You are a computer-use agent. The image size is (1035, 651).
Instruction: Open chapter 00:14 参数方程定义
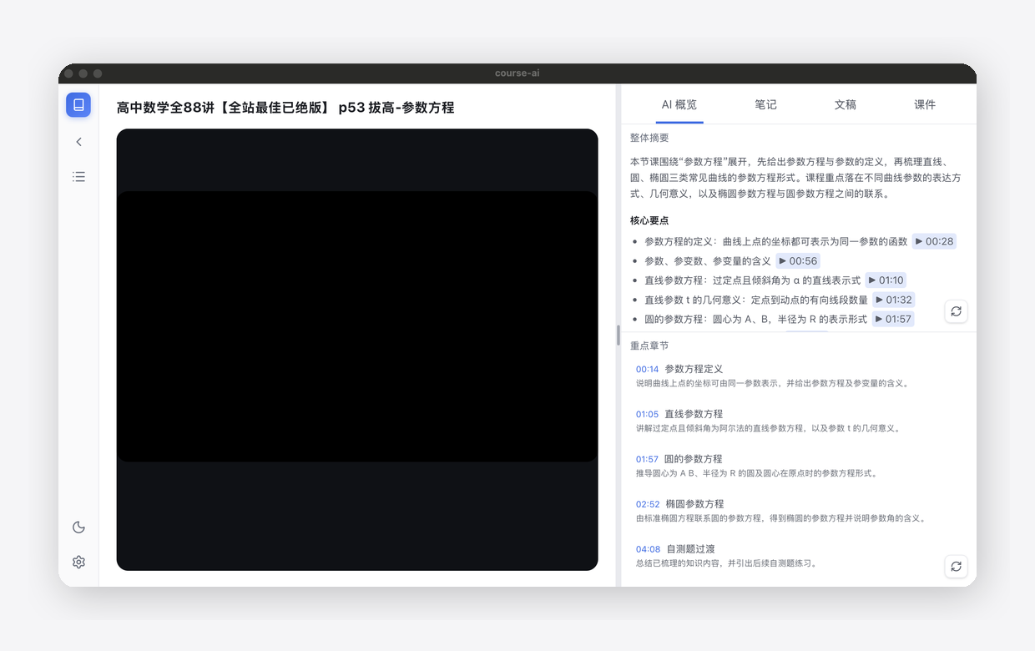(798, 376)
